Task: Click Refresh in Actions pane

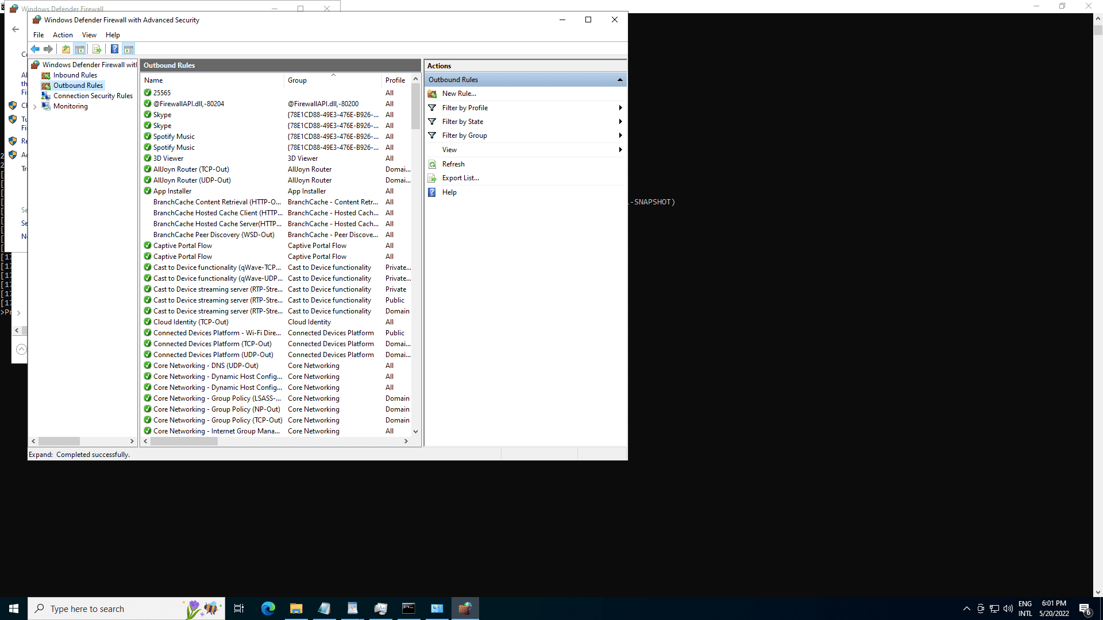Action: point(453,164)
